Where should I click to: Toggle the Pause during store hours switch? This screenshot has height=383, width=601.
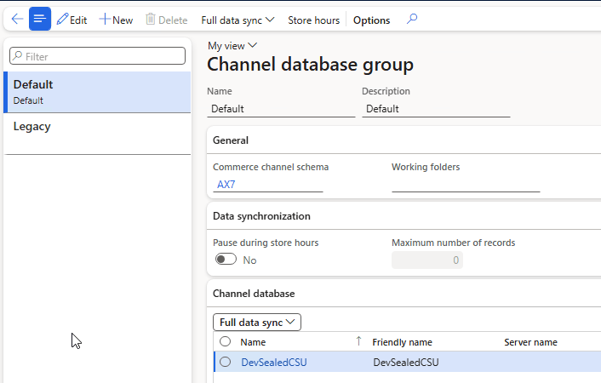coord(226,260)
